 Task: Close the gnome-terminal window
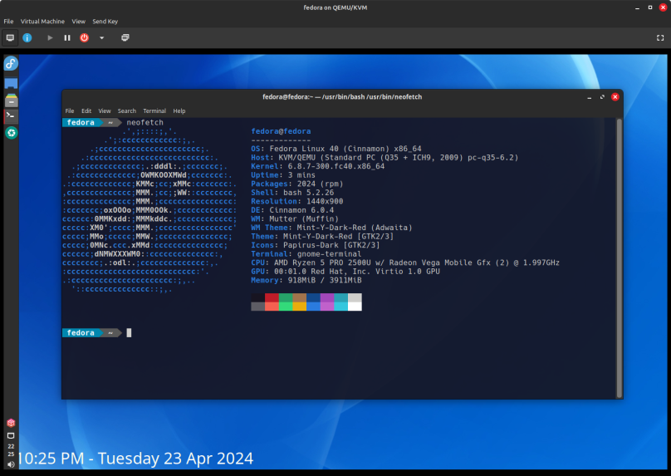click(x=615, y=97)
